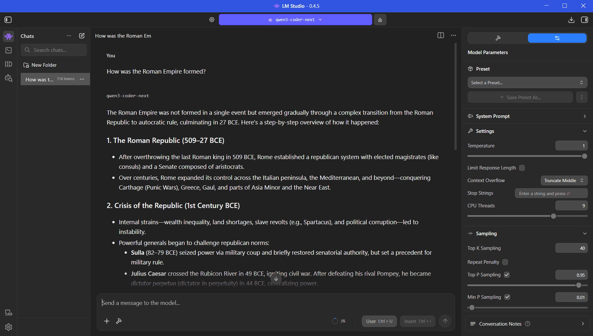This screenshot has width=593, height=336.
Task: Add attachment with the plus icon
Action: [x=107, y=321]
